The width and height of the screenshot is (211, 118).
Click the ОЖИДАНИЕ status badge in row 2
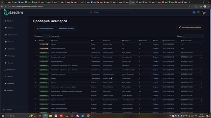coord(44,49)
